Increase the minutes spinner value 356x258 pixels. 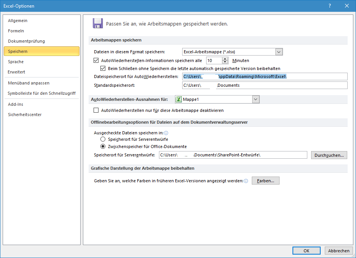(225, 59)
